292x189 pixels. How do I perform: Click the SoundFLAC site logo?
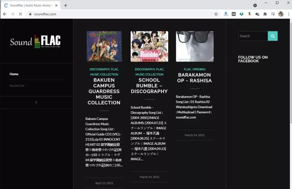35,42
